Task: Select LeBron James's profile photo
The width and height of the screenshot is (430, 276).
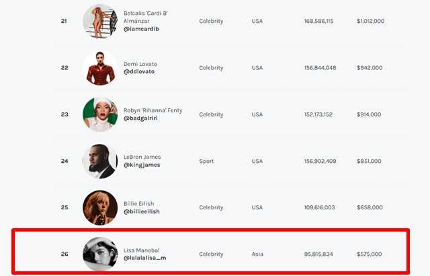Action: point(100,161)
